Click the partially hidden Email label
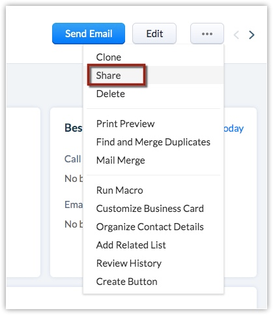The image size is (273, 315). [74, 205]
